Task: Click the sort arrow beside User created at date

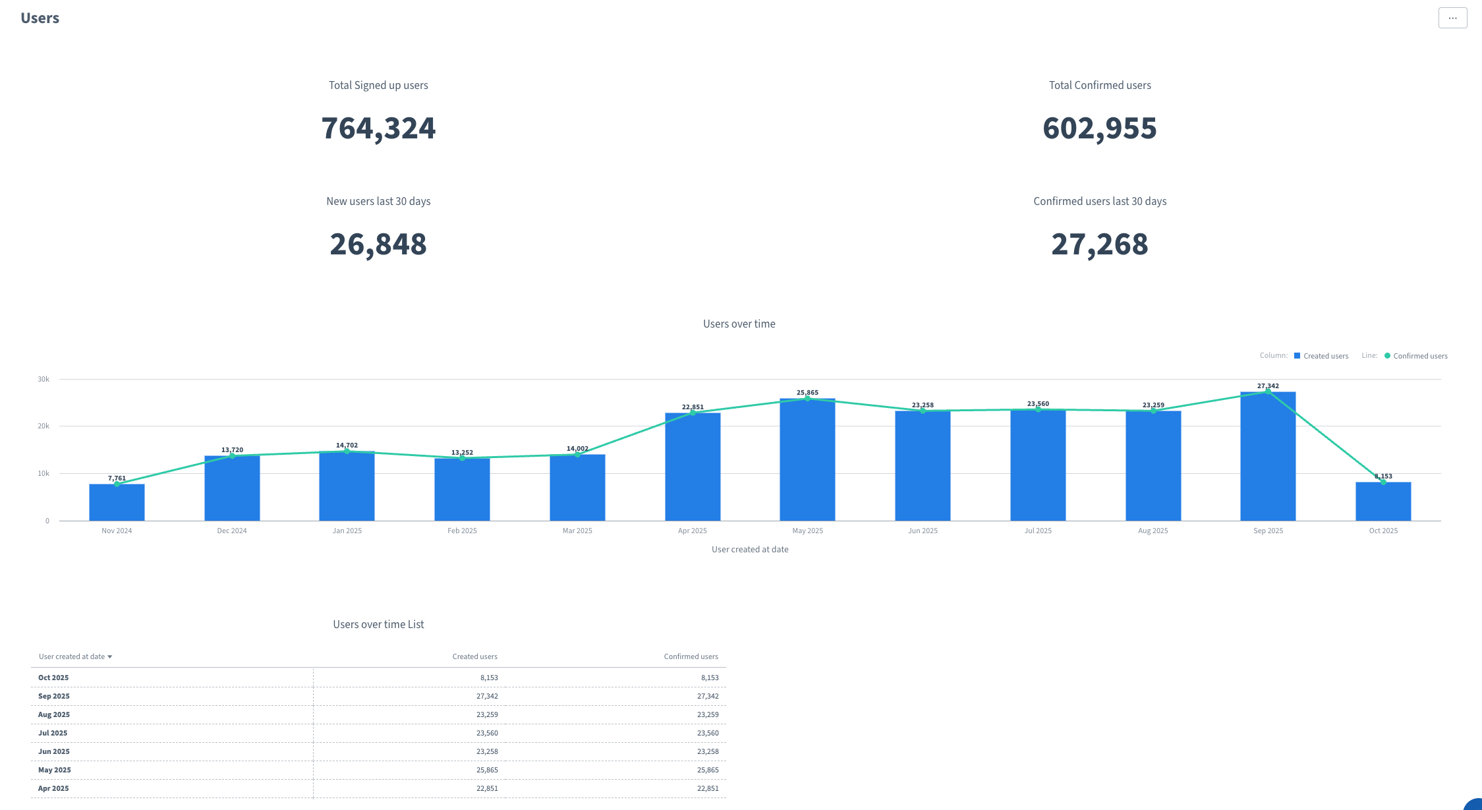Action: click(110, 657)
